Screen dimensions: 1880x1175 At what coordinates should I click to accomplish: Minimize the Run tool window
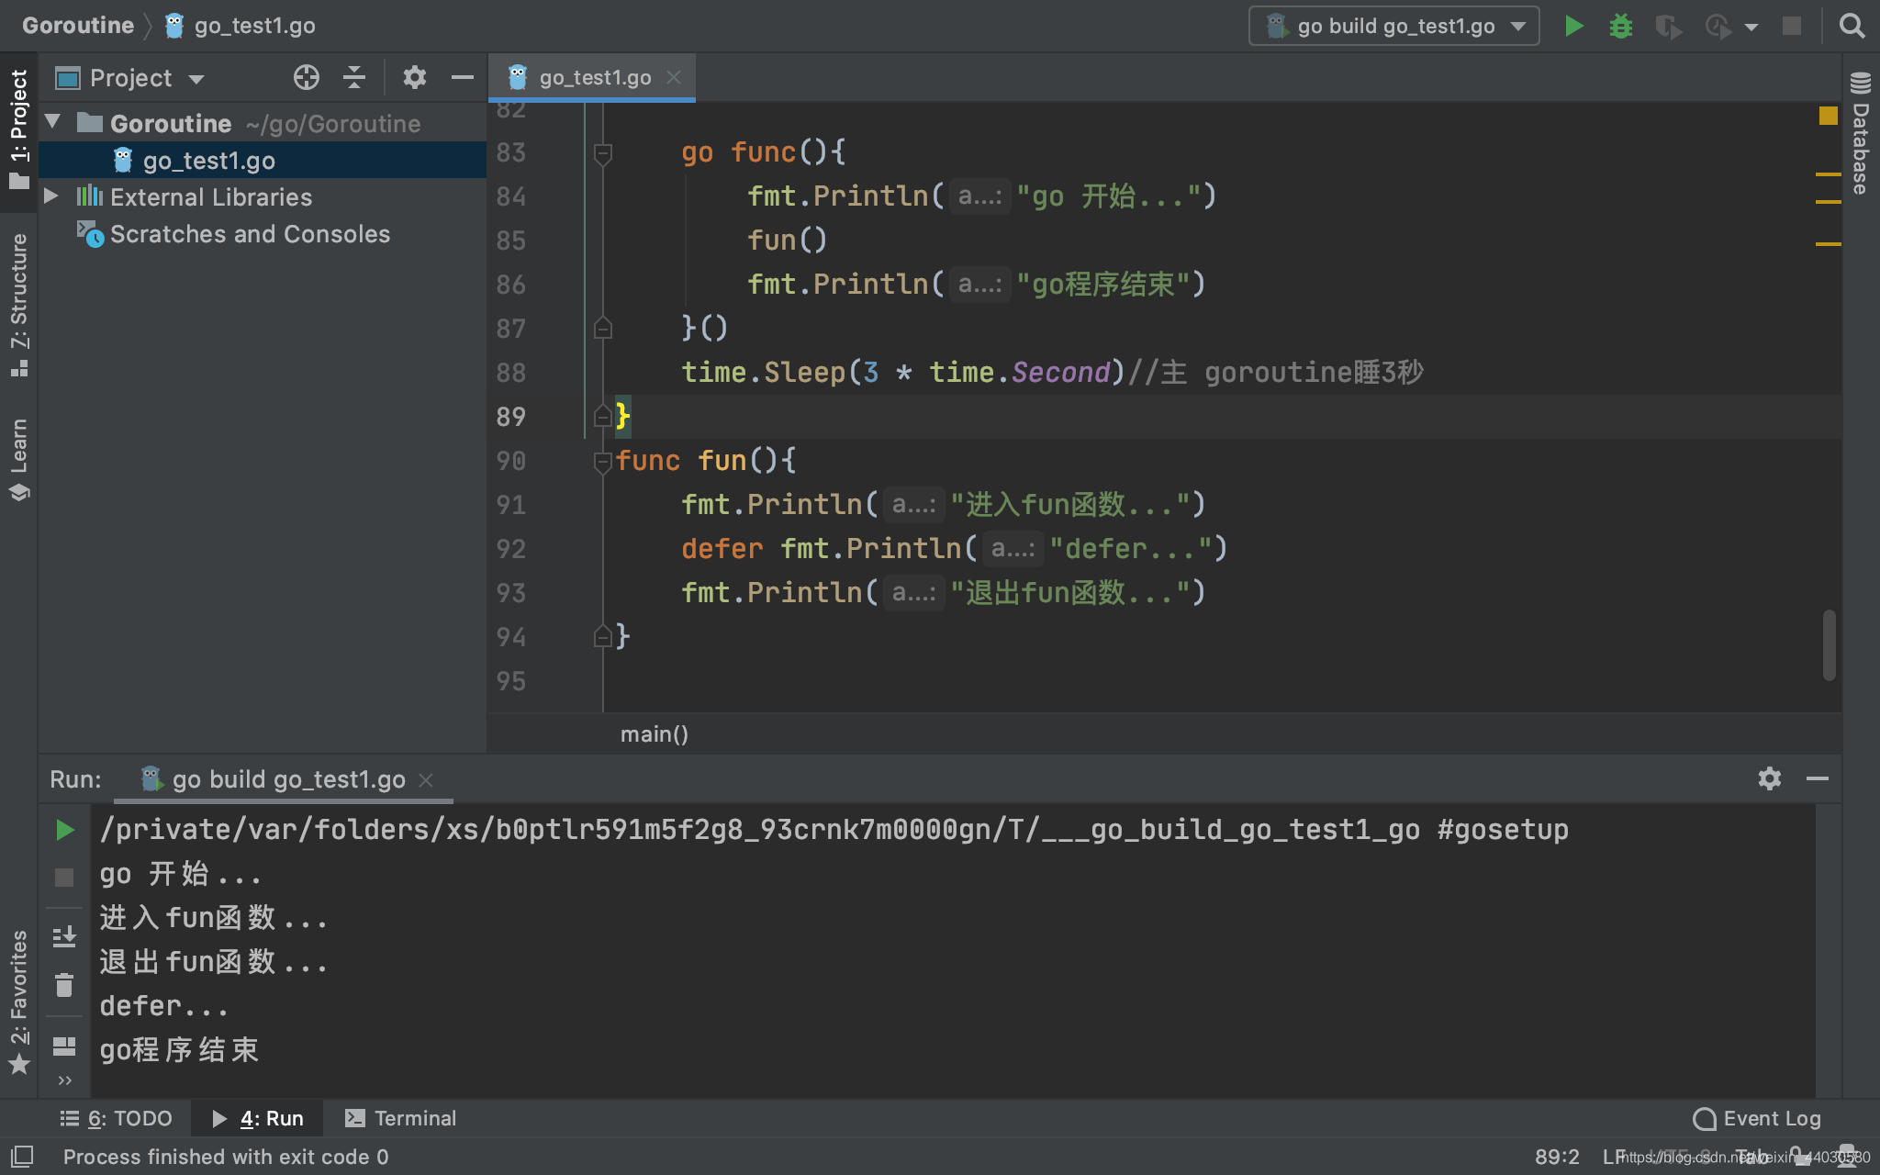coord(1818,778)
